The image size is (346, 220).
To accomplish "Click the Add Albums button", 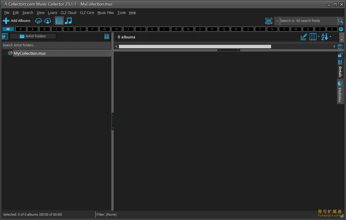I will tap(17, 21).
